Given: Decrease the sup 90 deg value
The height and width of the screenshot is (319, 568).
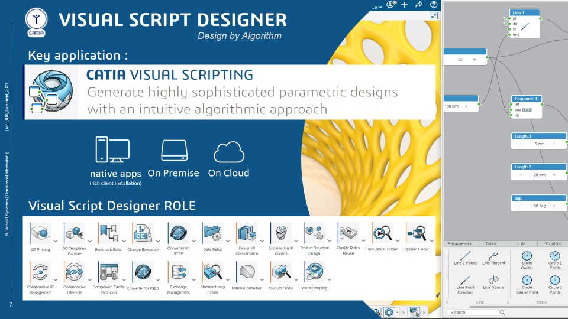Looking at the screenshot, I should [x=522, y=206].
